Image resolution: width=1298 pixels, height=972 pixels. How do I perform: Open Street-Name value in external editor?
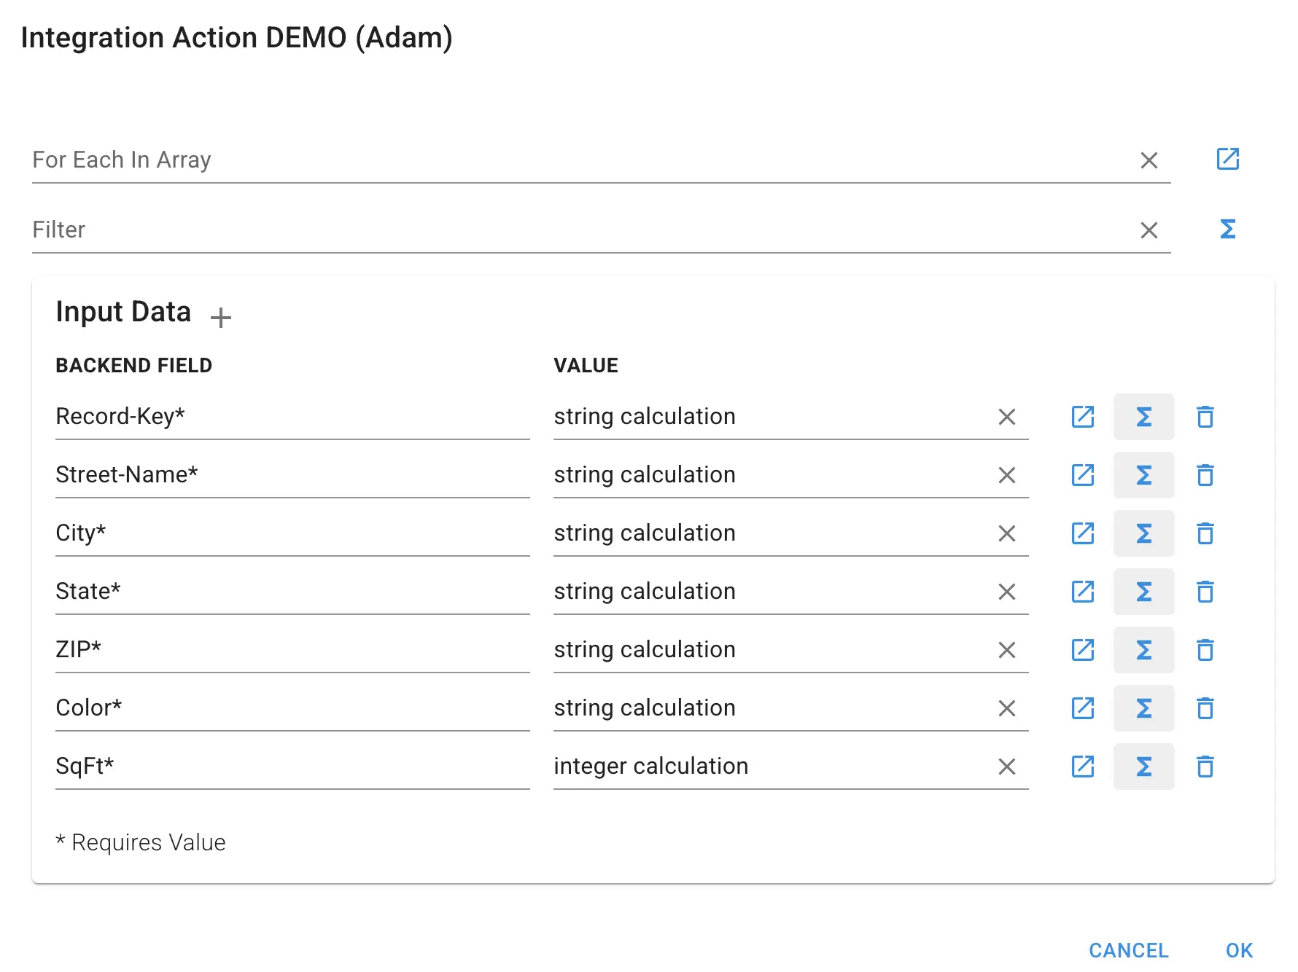(1082, 475)
